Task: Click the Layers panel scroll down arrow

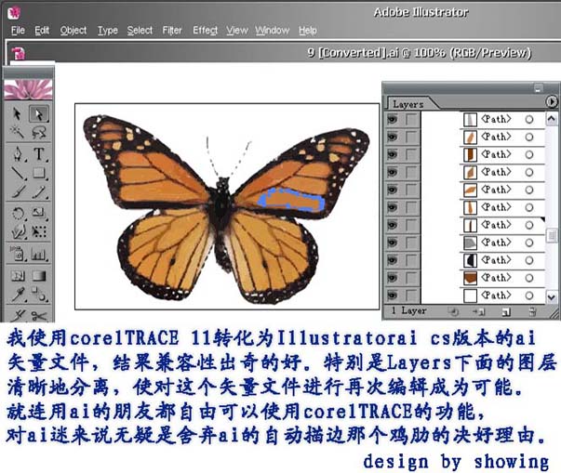Action: [x=552, y=296]
